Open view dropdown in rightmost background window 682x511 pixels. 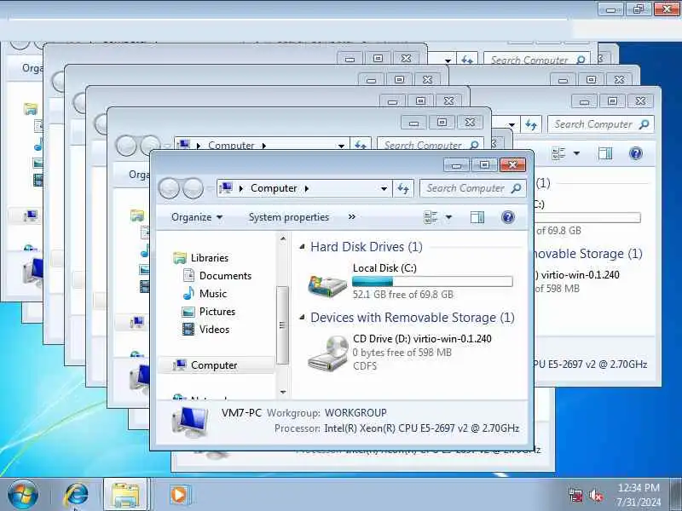tap(576, 153)
